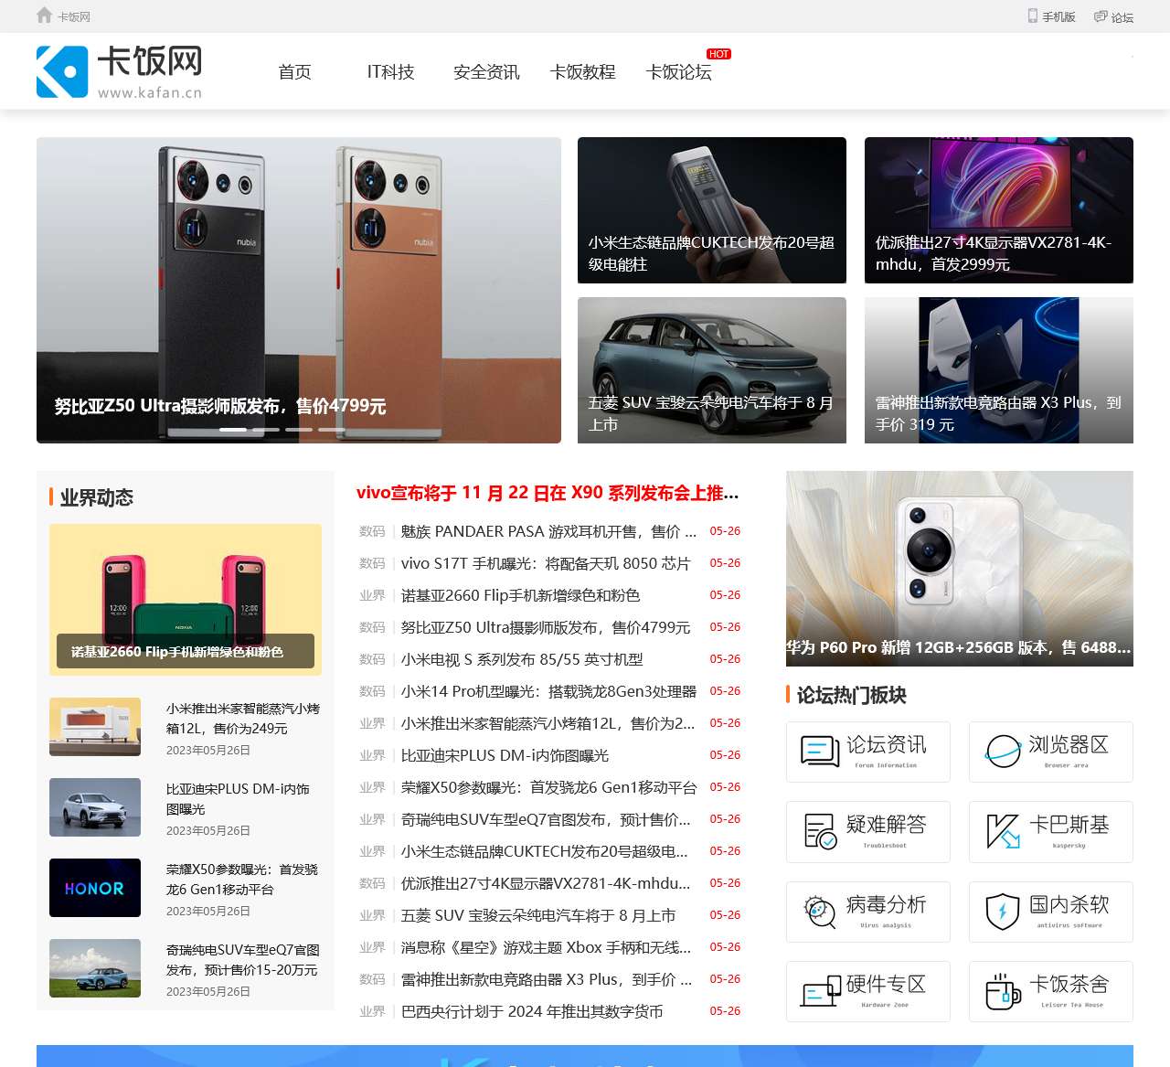Click the 数码 tag beside 魅族 PANDAER article
Viewport: 1170px width, 1067px height.
click(x=372, y=531)
